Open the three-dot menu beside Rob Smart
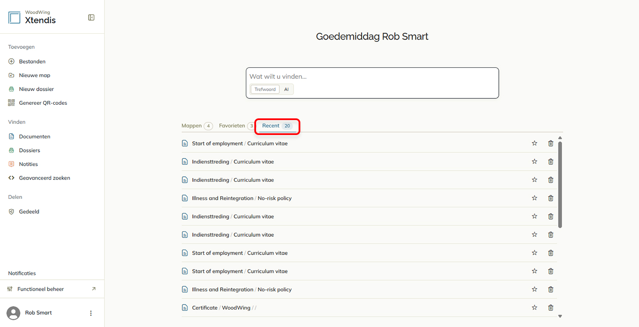The width and height of the screenshot is (639, 327). [91, 313]
